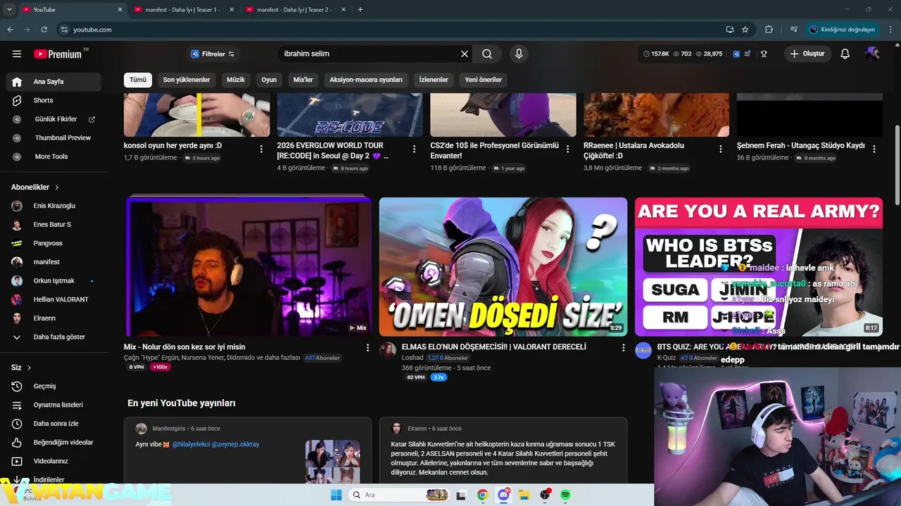Open Orkun Işıtmak subscription
The width and height of the screenshot is (901, 506).
click(53, 281)
